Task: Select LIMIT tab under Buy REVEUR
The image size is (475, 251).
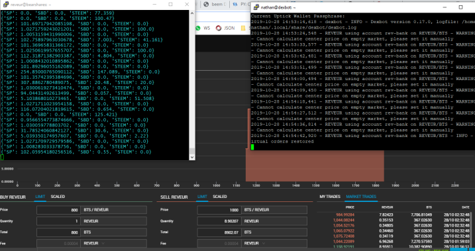Action: (40, 197)
